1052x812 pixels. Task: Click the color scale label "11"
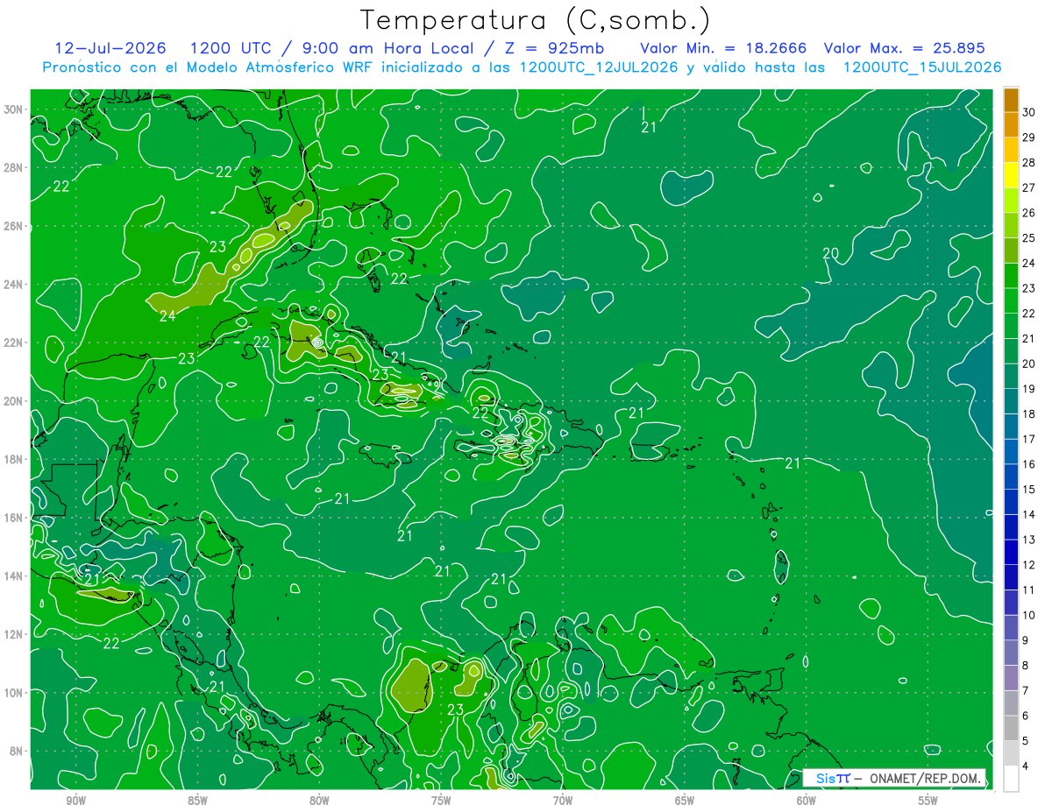1029,590
